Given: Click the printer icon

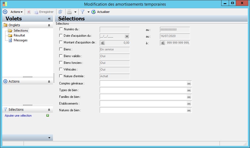Looking at the screenshot, I should click(69, 12).
